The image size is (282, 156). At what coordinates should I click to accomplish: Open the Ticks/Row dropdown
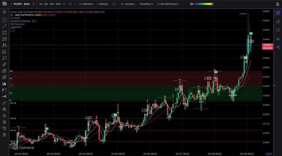[146, 4]
